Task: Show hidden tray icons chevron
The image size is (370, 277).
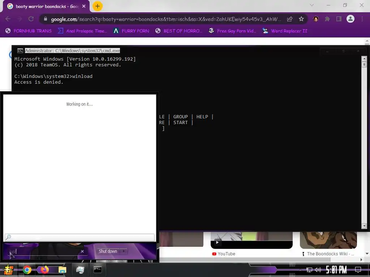Action: [x=300, y=270]
